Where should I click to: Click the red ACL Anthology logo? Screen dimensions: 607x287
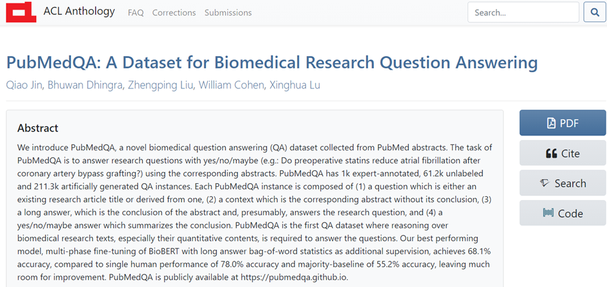point(21,12)
